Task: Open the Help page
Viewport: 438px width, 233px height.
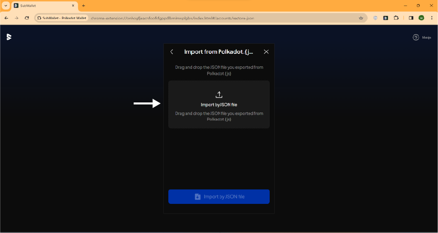Action: tap(422, 37)
